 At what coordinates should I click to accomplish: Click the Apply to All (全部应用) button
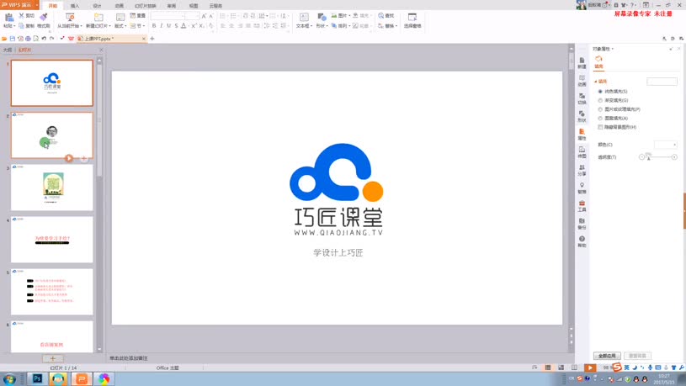click(x=607, y=356)
